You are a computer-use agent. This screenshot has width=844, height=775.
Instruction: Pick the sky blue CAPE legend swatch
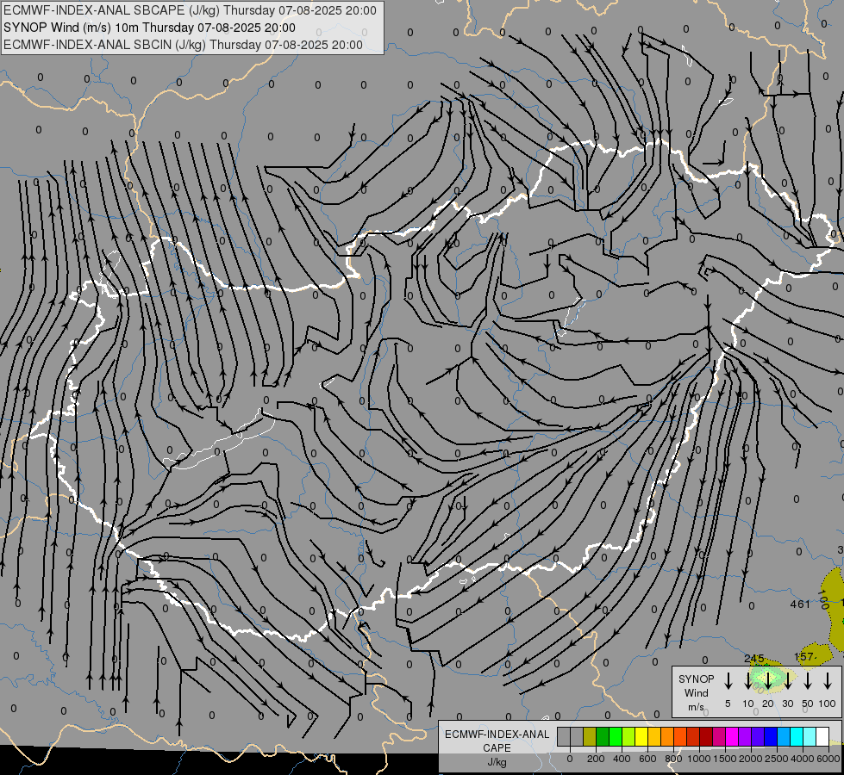coord(783,736)
